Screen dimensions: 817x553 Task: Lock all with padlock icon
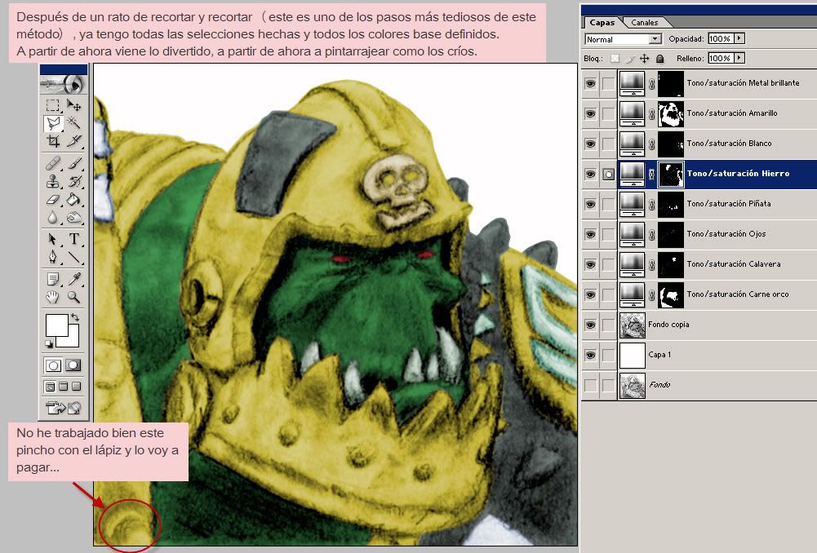[x=659, y=59]
